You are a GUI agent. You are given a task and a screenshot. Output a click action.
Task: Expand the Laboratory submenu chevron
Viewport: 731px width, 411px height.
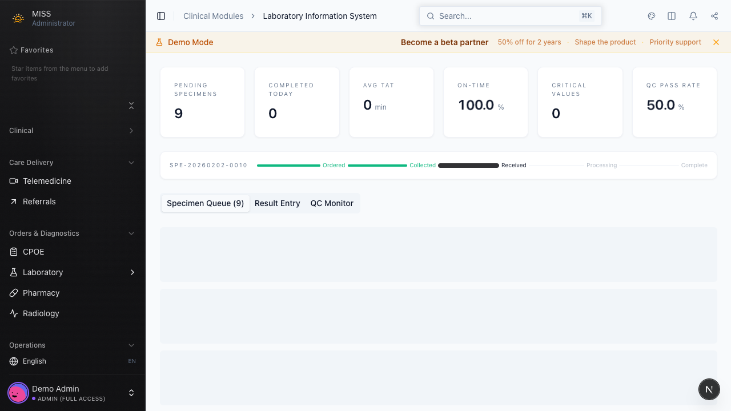(x=132, y=272)
